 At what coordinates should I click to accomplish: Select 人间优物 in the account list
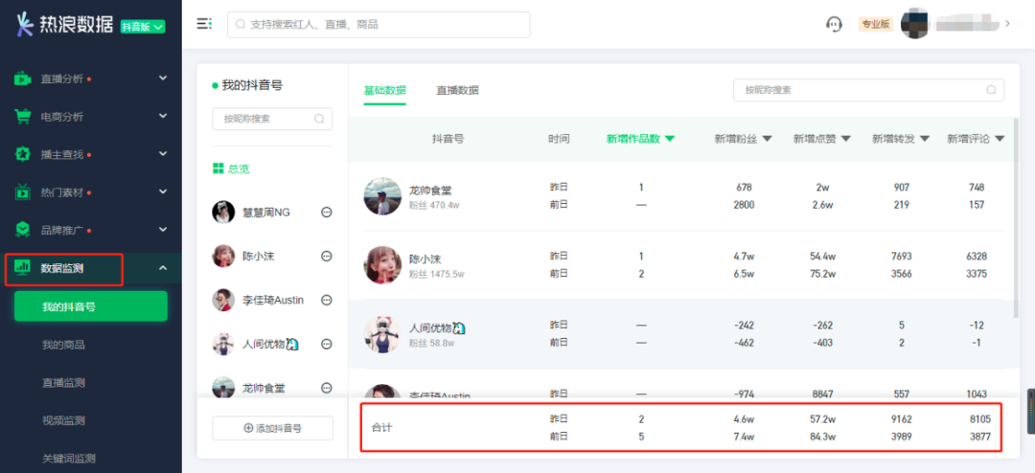tap(270, 344)
